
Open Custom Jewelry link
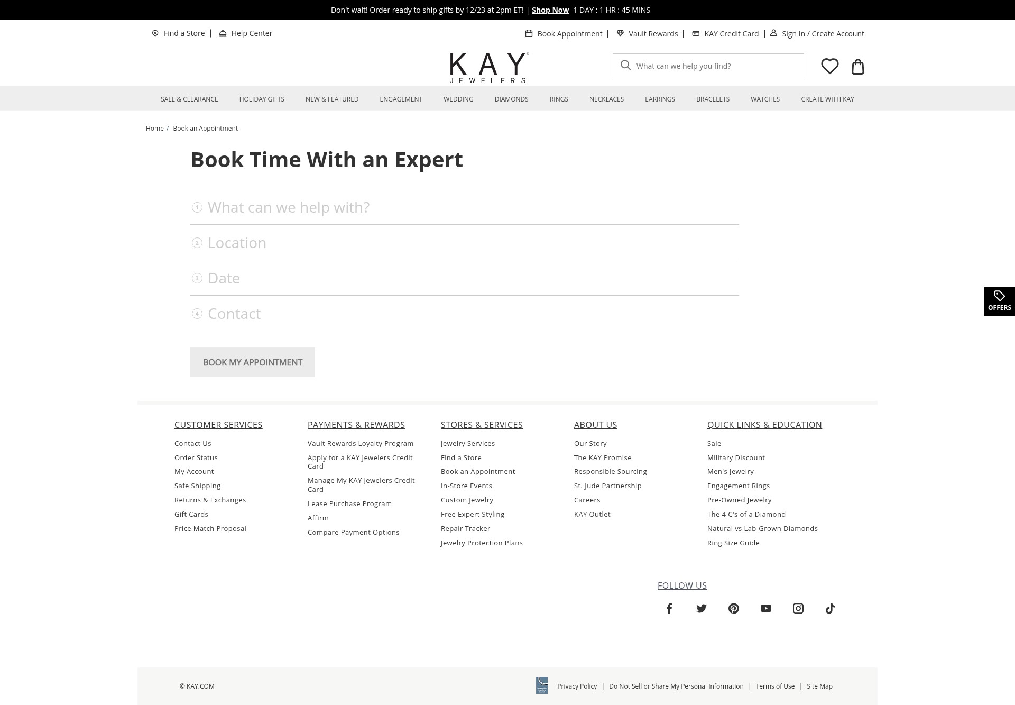[x=467, y=500]
